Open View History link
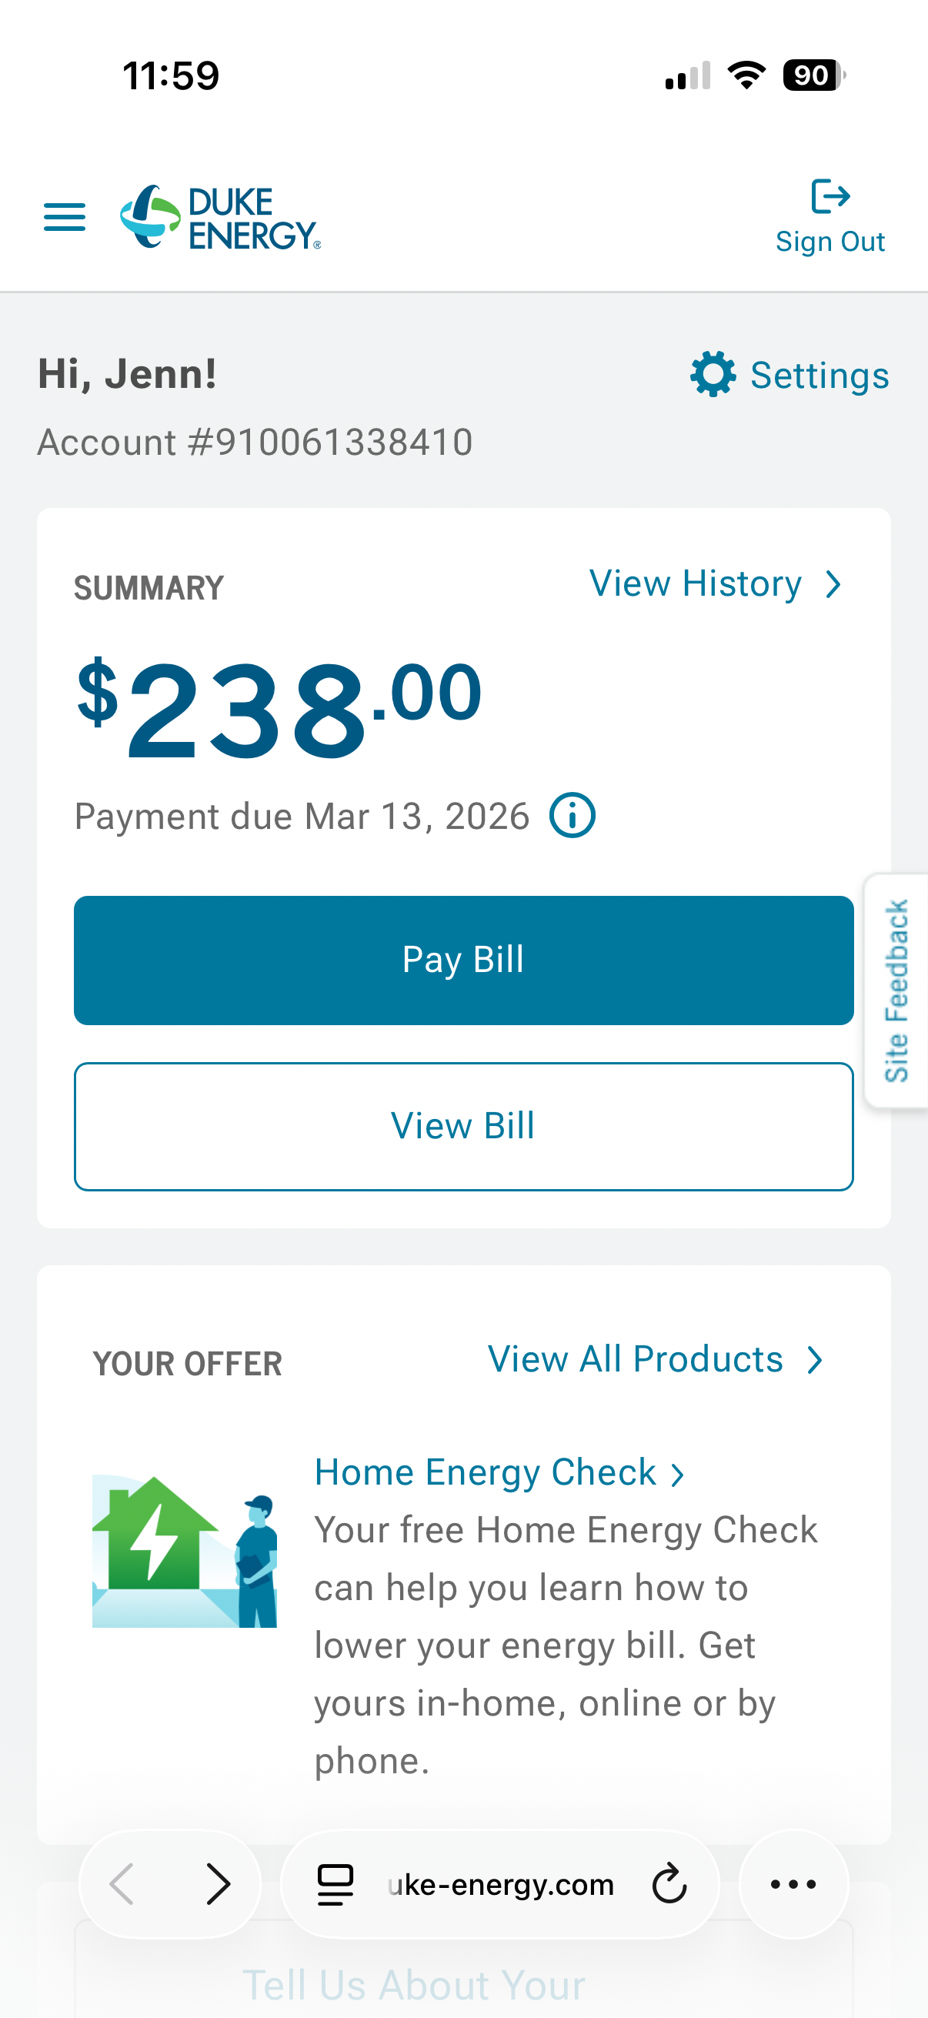This screenshot has width=928, height=2018. coord(696,583)
